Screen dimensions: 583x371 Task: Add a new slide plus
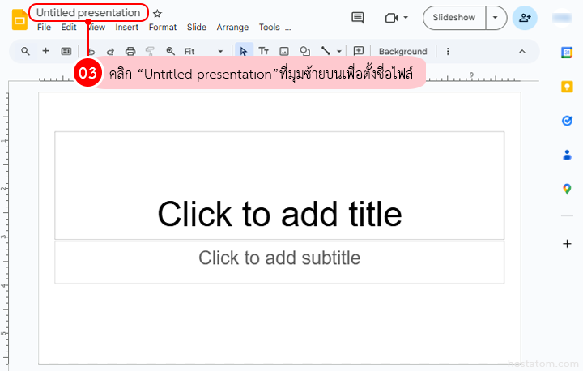pos(45,51)
